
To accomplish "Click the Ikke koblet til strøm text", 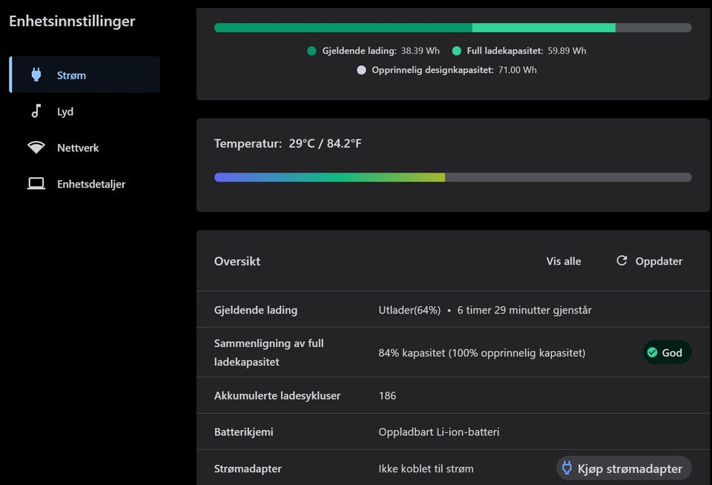I will [426, 469].
